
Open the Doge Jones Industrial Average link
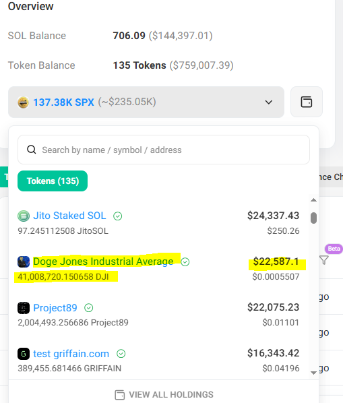103,261
